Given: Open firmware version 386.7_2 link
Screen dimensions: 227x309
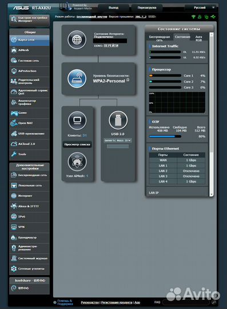Looking at the screenshot, I should tap(141, 17).
